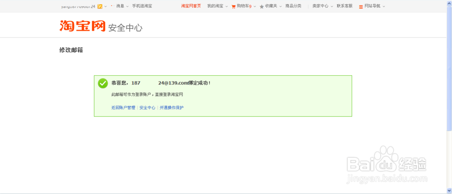Click the green success checkmark icon
452x194 pixels.
(x=103, y=83)
